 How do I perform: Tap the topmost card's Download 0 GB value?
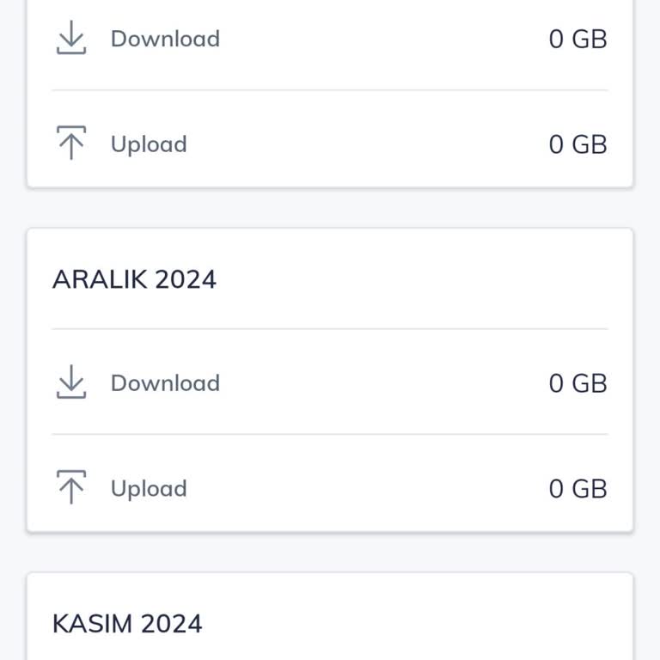pyautogui.click(x=577, y=39)
